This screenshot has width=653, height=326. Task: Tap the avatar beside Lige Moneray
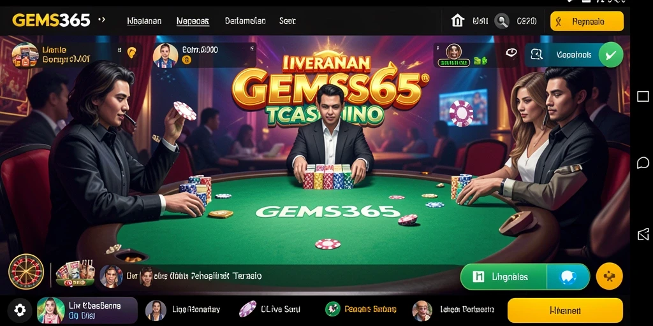(156, 310)
